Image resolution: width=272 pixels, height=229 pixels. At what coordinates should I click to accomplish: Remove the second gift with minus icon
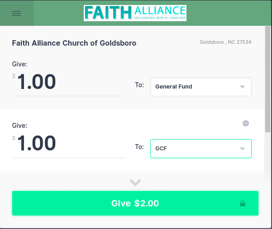246,123
